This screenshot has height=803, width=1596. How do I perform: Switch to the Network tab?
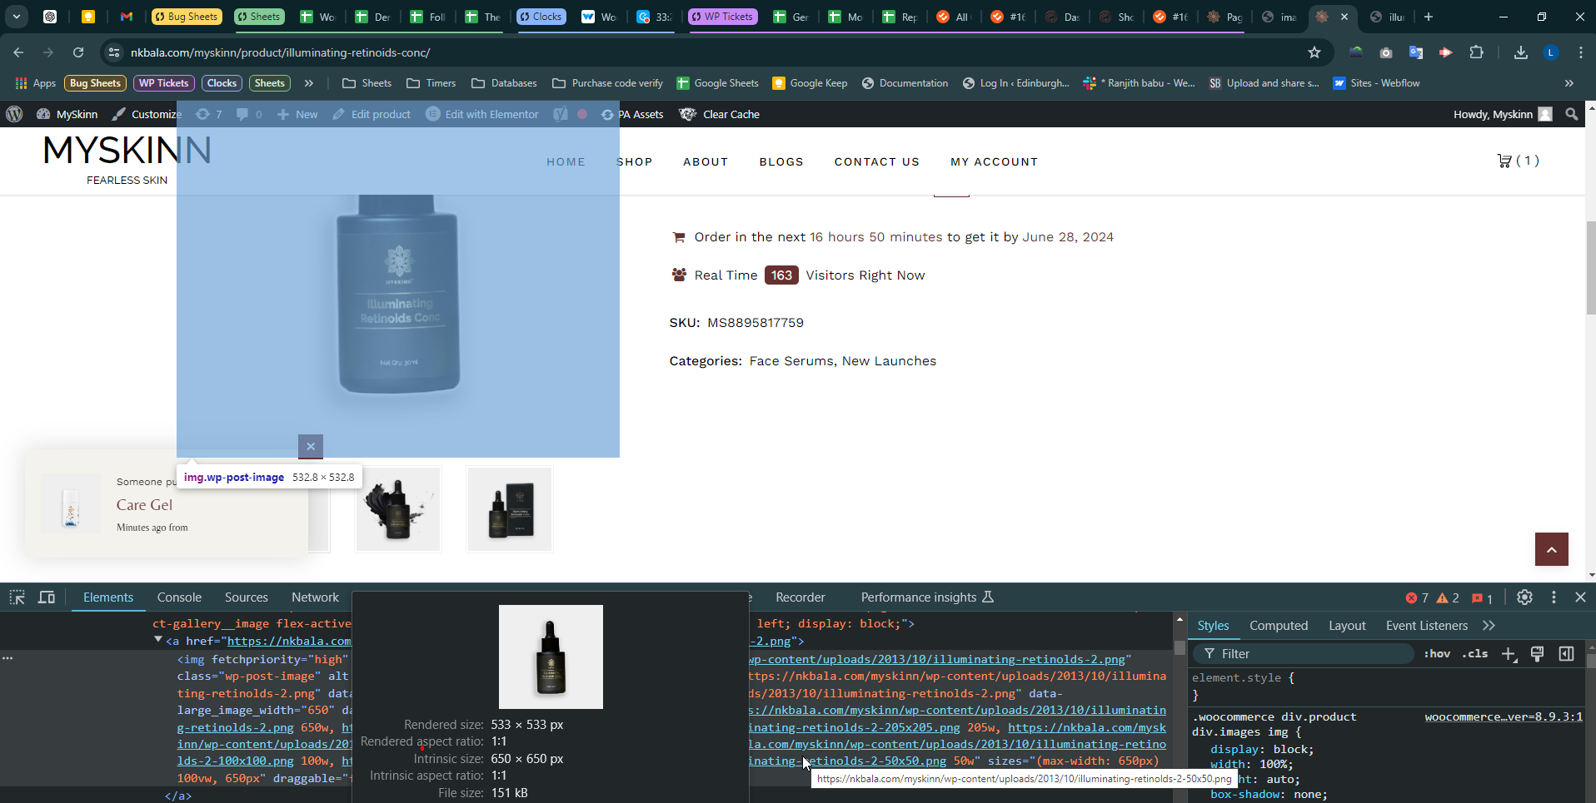click(315, 597)
